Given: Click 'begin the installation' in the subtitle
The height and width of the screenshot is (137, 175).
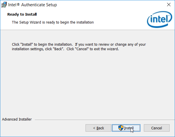Looking at the screenshot, I should click(77, 22).
